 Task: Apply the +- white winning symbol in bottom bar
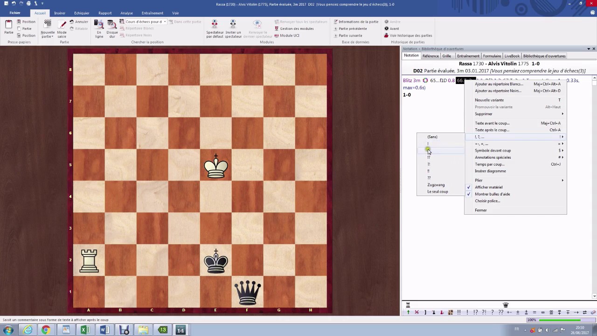point(509,312)
